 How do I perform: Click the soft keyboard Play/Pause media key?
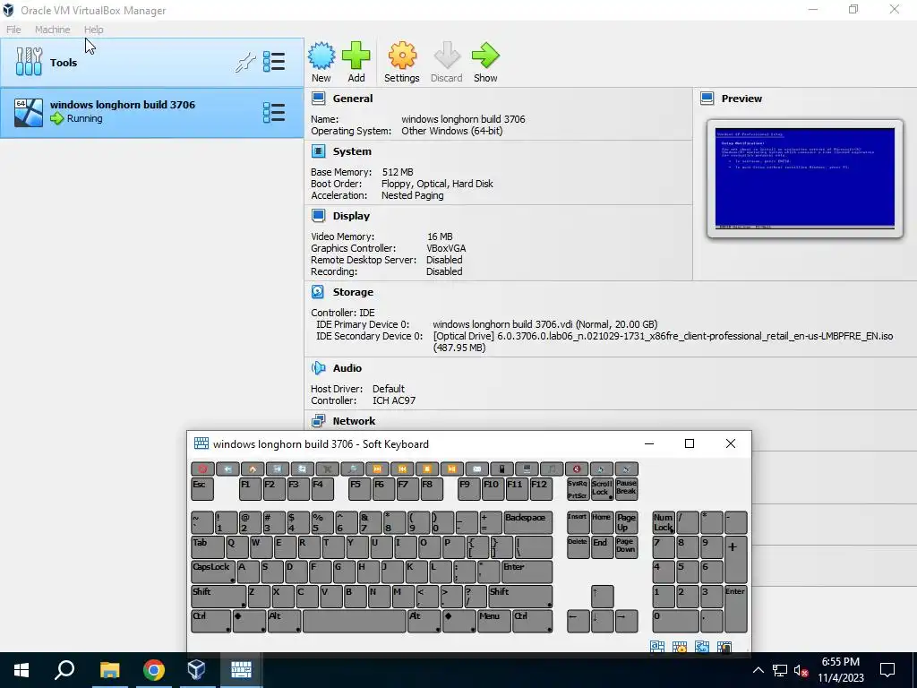451,469
